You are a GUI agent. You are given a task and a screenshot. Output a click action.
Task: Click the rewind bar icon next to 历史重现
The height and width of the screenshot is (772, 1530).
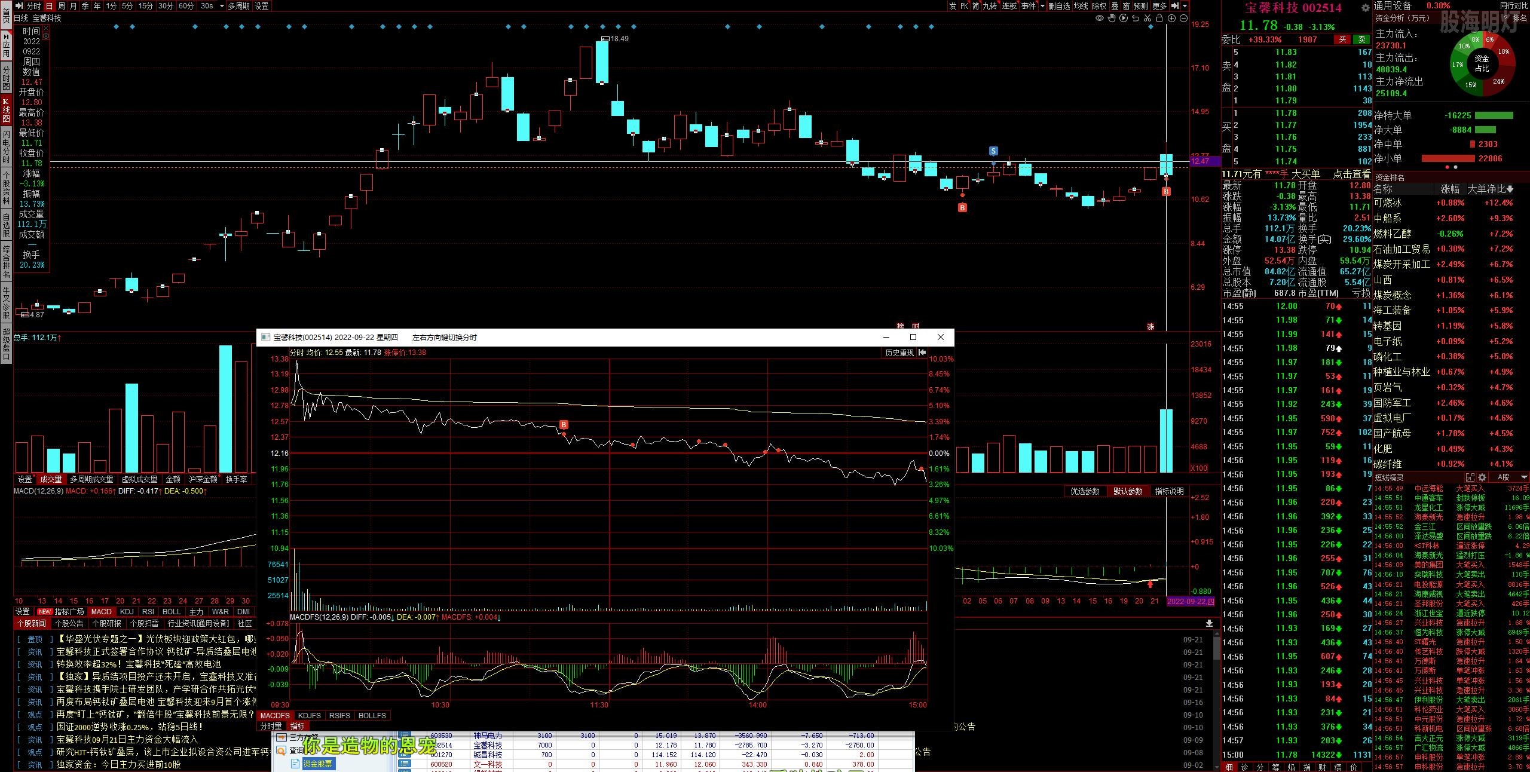tap(922, 353)
